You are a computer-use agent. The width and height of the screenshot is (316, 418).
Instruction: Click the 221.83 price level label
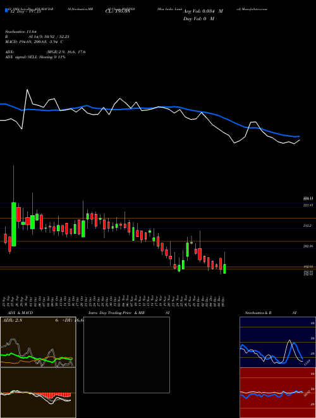(x=308, y=205)
